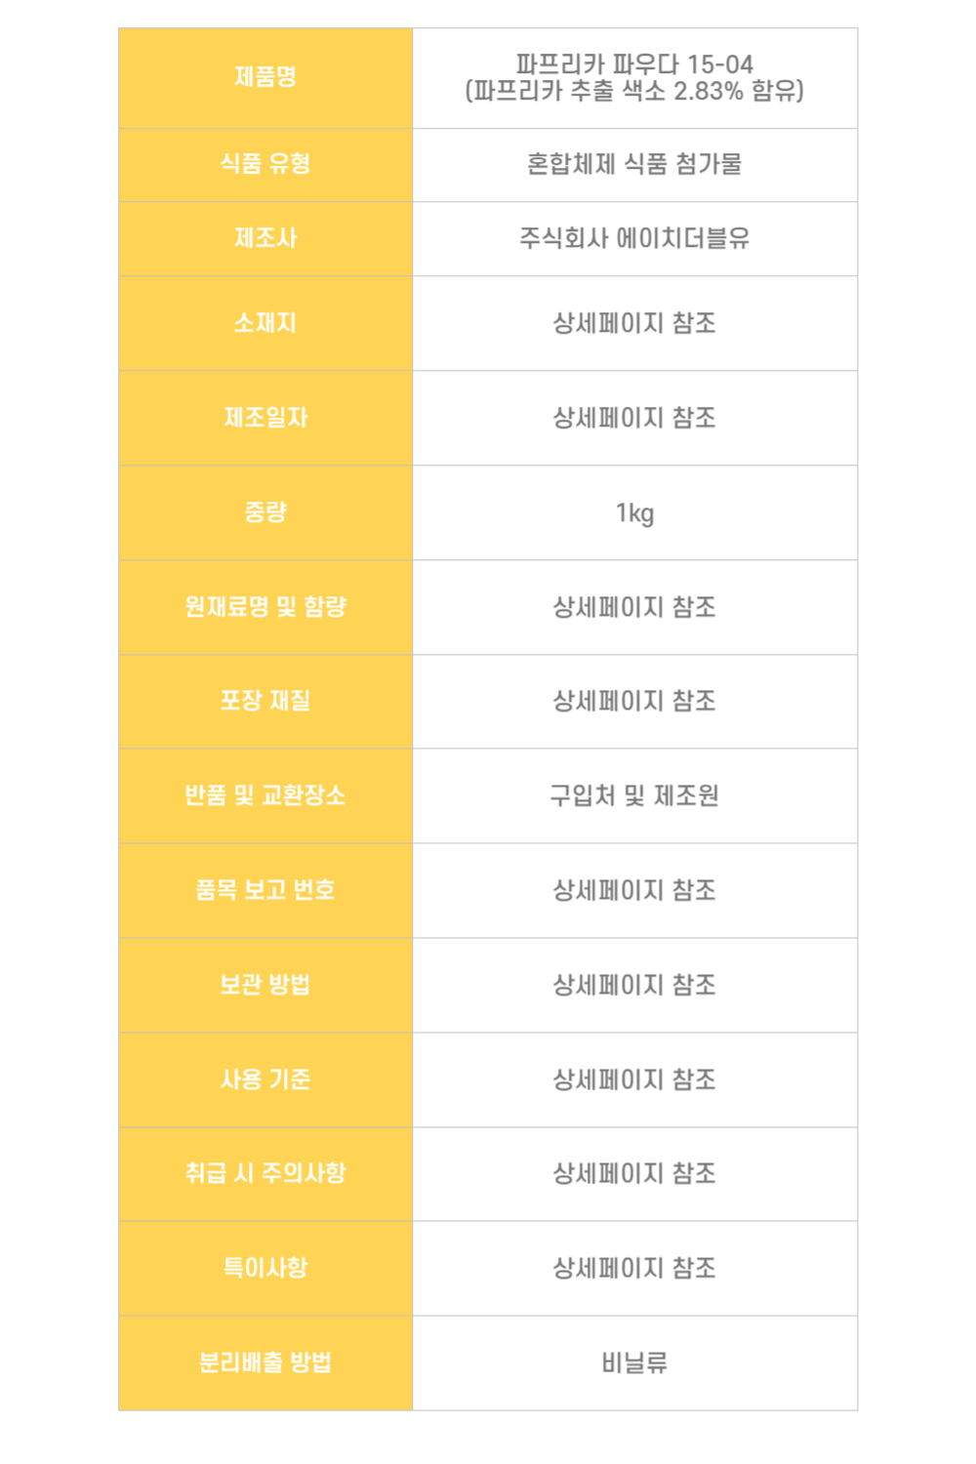Click the 파프리카 파우다 15-04 product name
The image size is (976, 1464).
pos(634,65)
